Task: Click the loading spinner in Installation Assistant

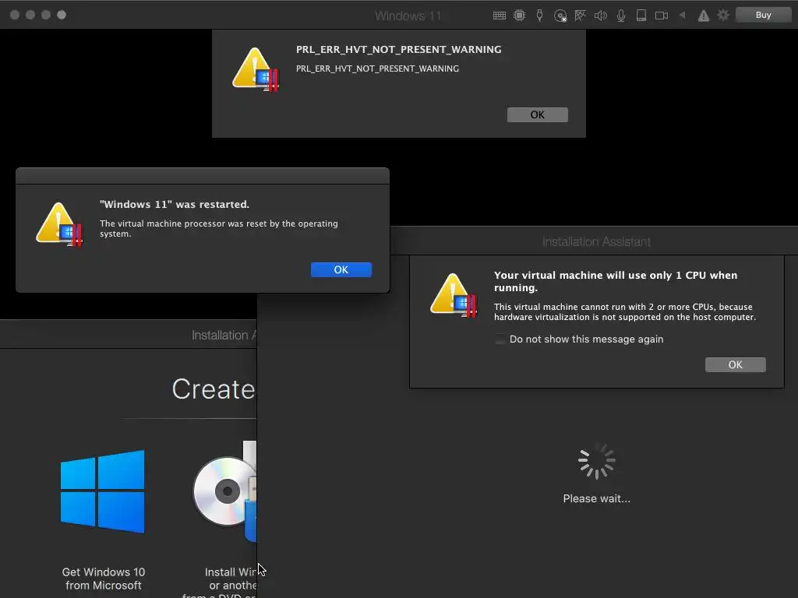Action: point(596,461)
